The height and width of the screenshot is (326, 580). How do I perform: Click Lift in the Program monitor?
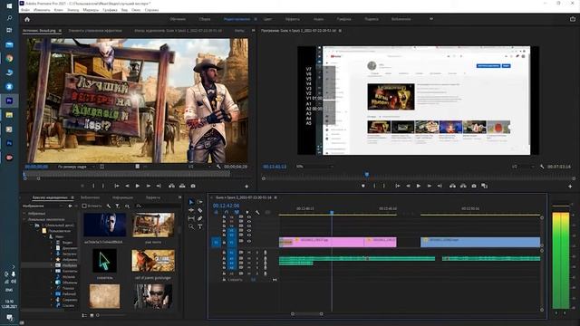[x=452, y=186]
